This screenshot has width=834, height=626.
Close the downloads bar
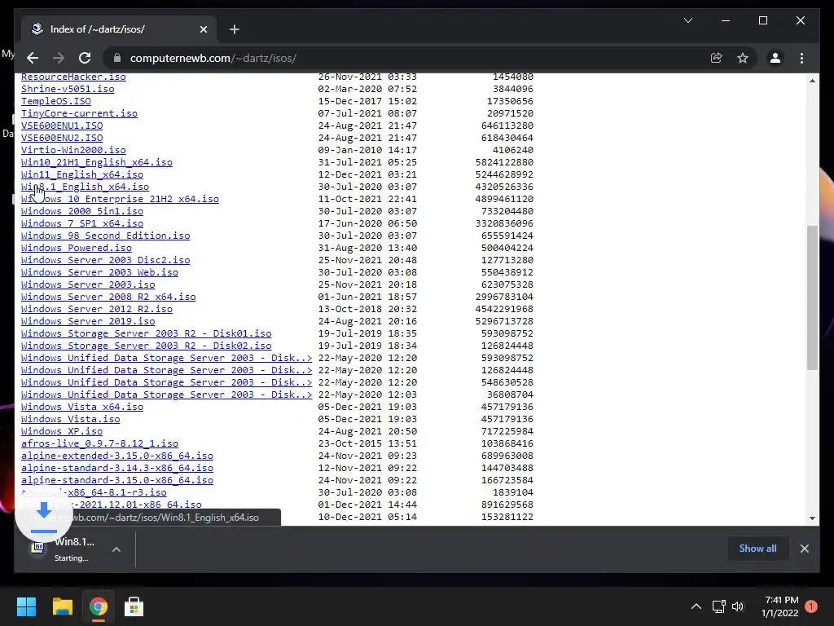[x=804, y=549]
